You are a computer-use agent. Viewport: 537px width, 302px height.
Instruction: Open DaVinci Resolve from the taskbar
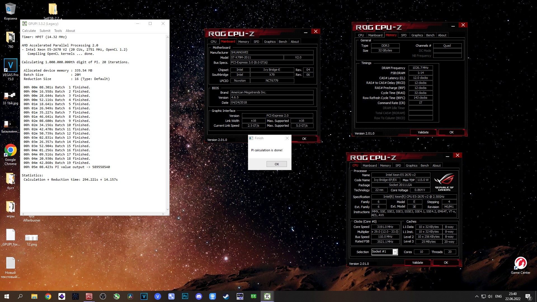(x=130, y=296)
